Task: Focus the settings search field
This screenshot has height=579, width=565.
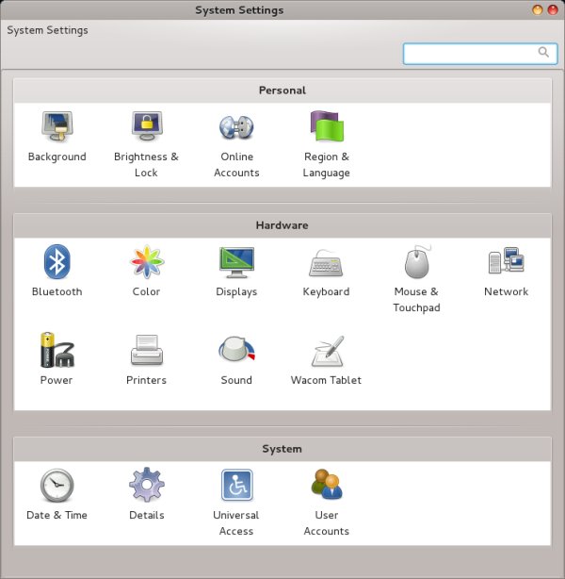Action: coord(480,54)
